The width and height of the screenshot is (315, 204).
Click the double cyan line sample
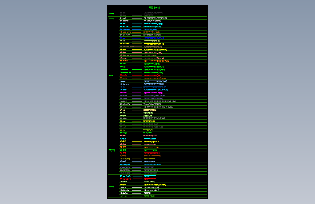click(137, 164)
